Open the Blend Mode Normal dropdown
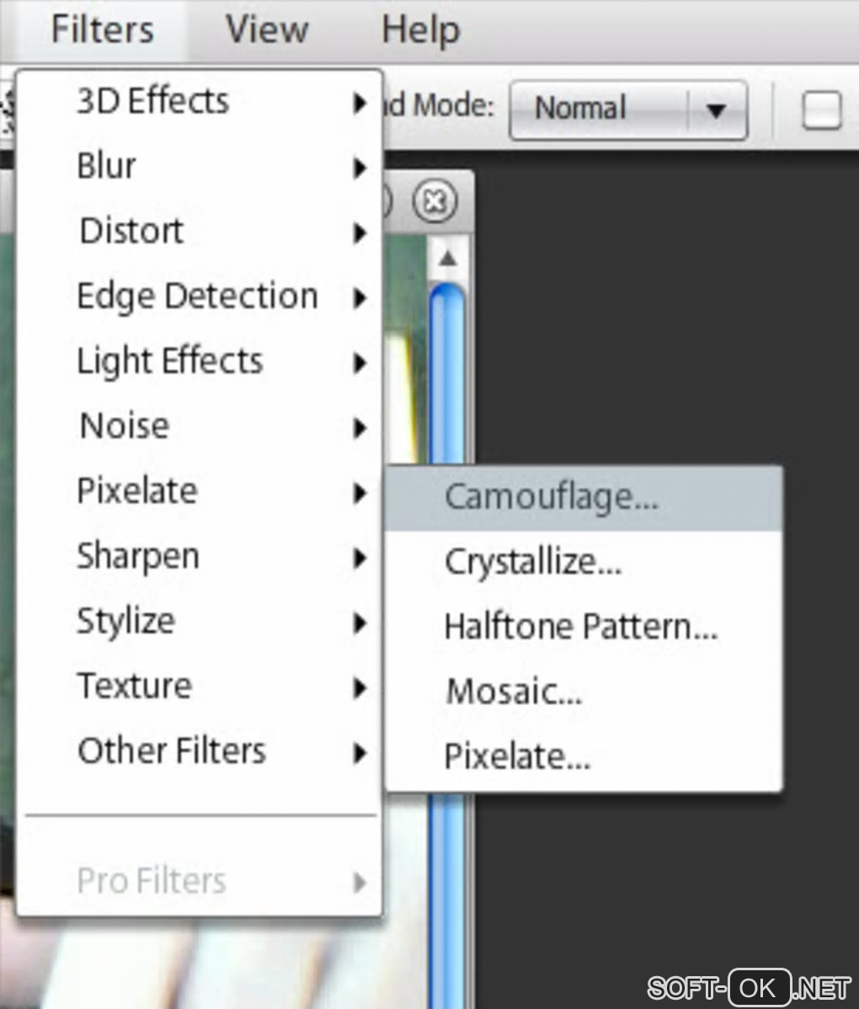The width and height of the screenshot is (859, 1009). 628,109
